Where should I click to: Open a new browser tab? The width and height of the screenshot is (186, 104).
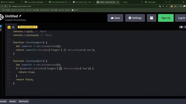(x=169, y=2)
